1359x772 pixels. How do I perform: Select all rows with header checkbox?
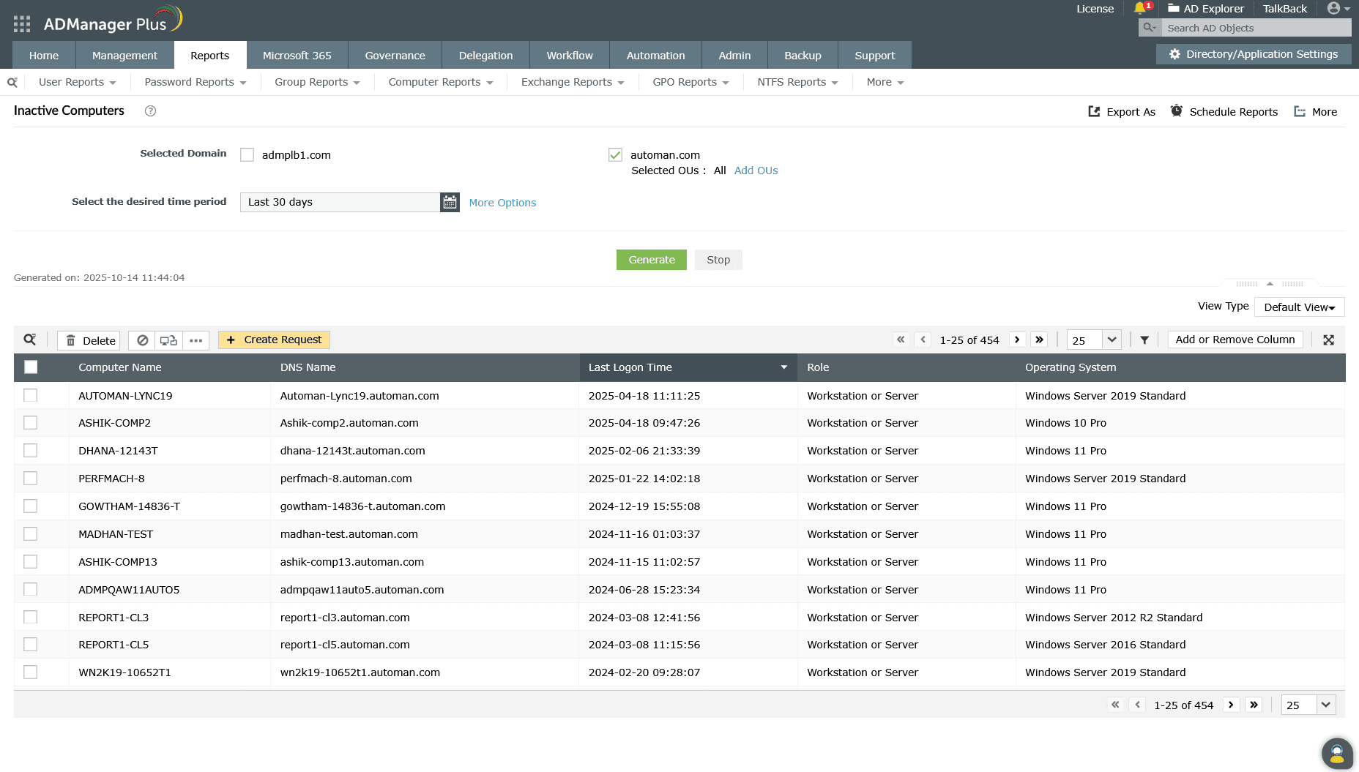[31, 367]
